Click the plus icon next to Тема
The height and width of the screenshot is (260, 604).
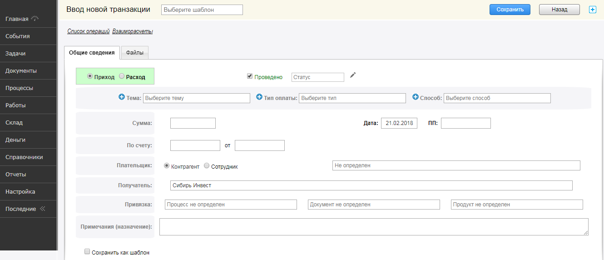point(121,97)
